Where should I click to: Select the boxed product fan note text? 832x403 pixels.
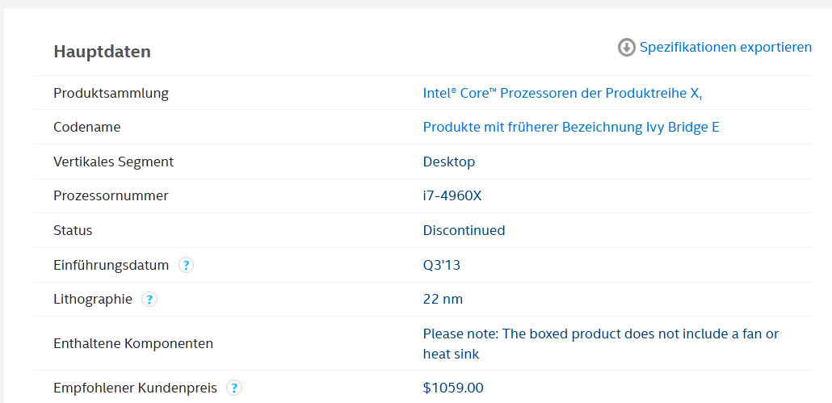[601, 343]
